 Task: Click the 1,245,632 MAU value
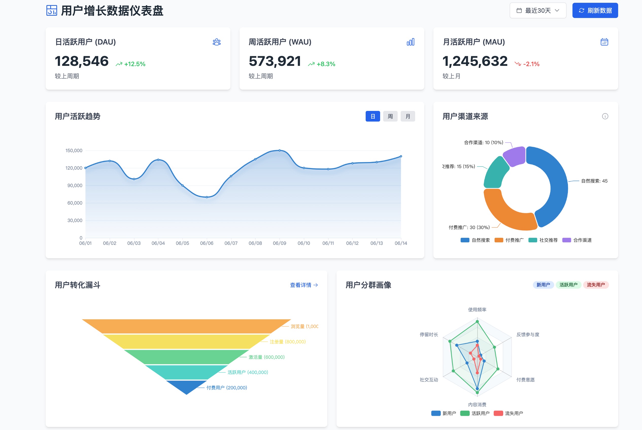[x=475, y=61]
